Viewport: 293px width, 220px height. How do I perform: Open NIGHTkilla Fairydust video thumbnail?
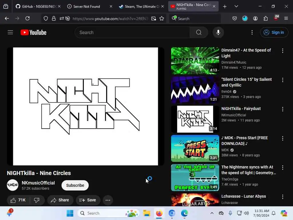coord(195,119)
